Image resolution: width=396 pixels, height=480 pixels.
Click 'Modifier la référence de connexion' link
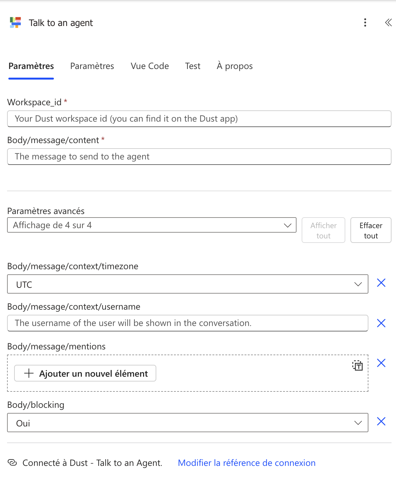[246, 463]
